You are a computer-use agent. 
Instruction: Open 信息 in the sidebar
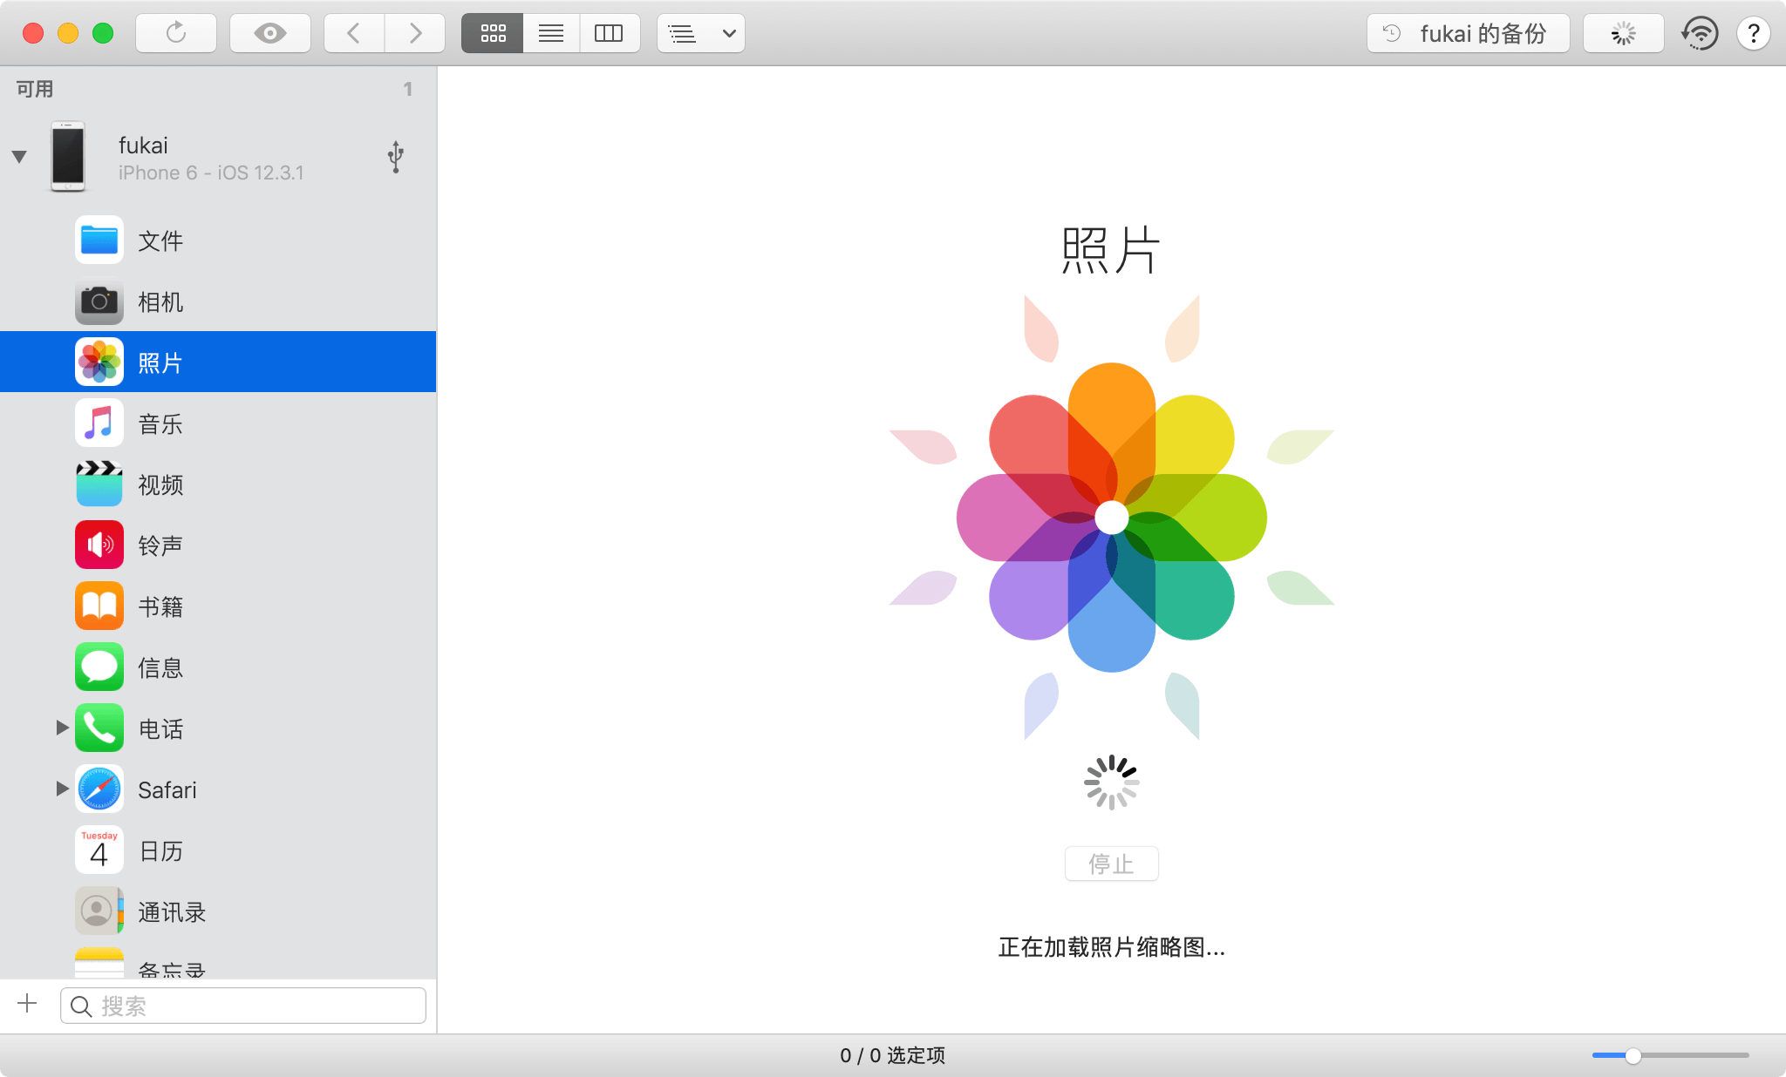[x=218, y=667]
